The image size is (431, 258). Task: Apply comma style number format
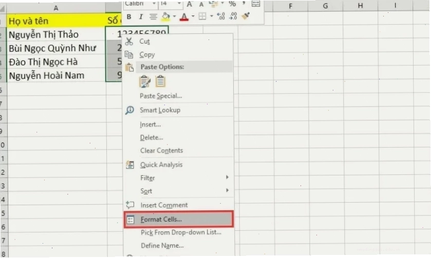243,3
